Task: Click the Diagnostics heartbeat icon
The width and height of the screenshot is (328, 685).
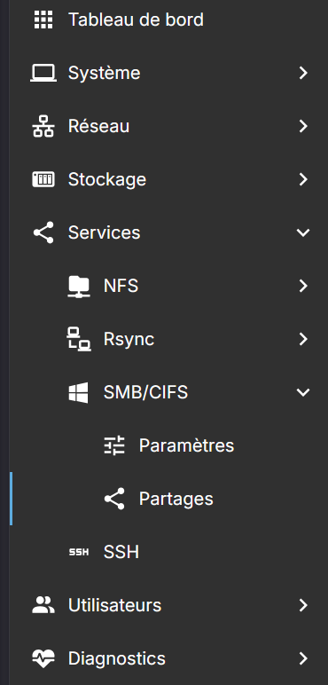Action: tap(43, 658)
